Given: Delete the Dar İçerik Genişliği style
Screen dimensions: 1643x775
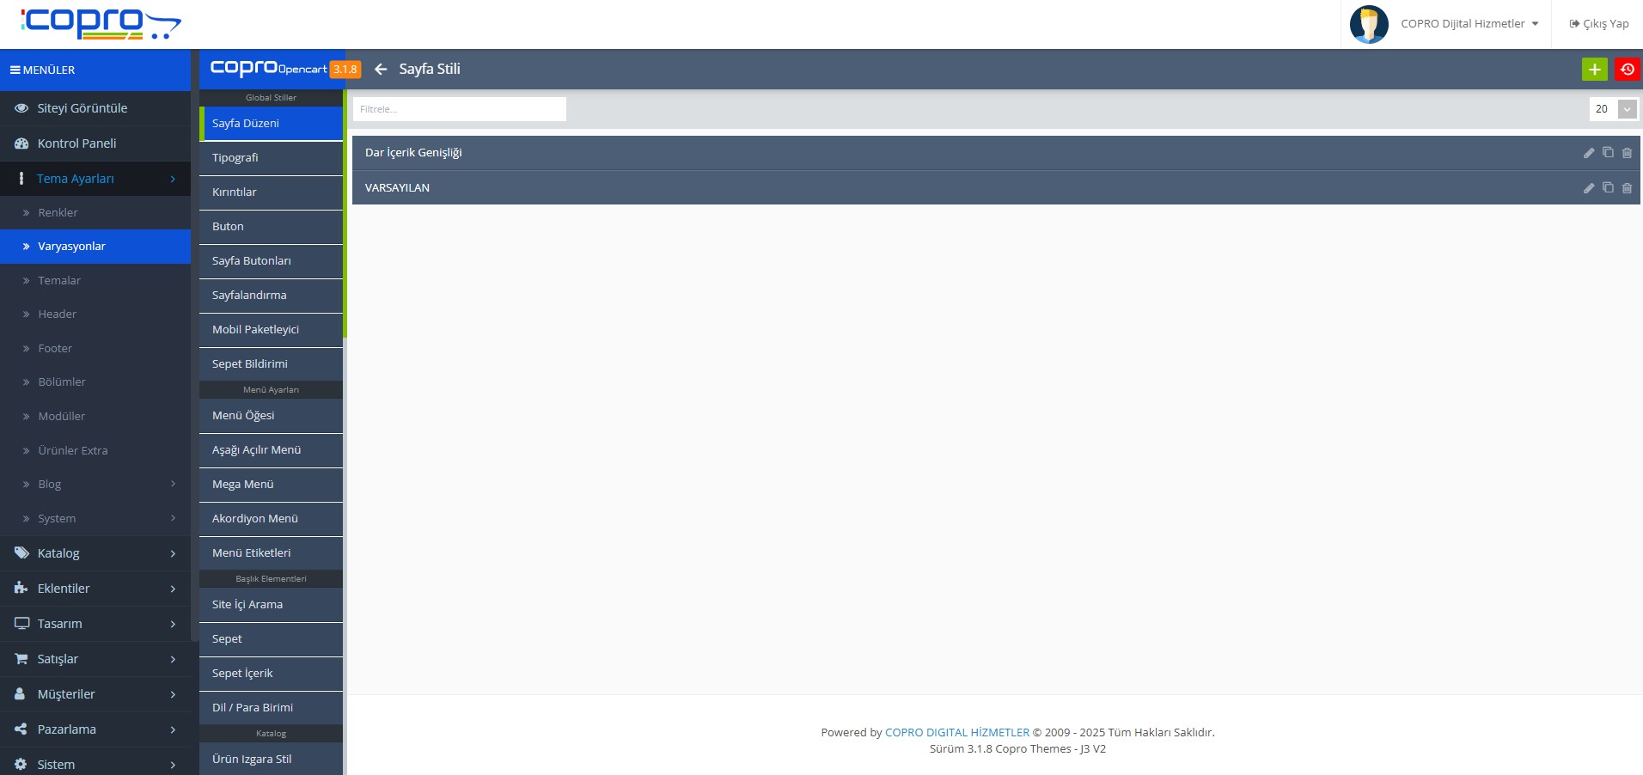Looking at the screenshot, I should tap(1627, 153).
